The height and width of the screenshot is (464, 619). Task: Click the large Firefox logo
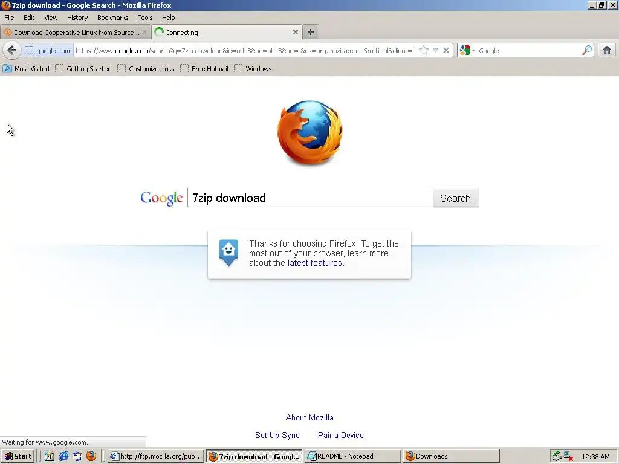tap(310, 132)
